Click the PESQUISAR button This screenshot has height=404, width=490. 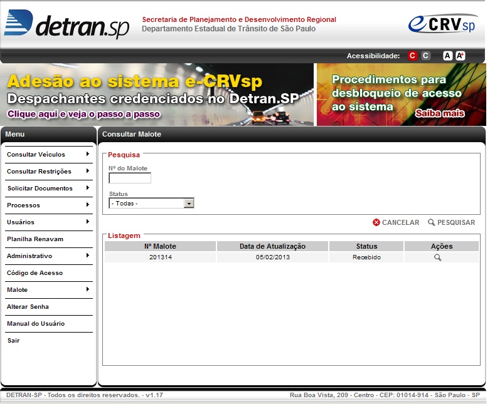(451, 222)
